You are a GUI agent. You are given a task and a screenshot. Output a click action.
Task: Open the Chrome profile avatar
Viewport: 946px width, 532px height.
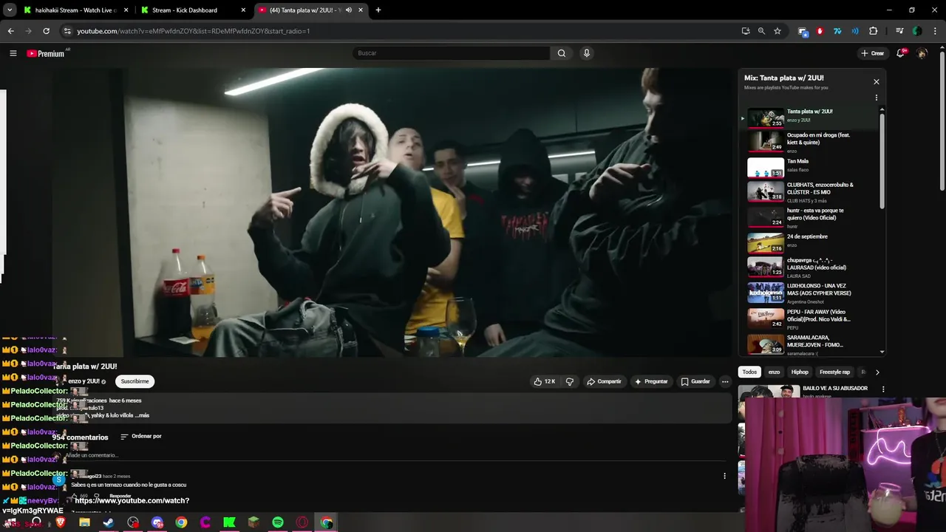(917, 31)
